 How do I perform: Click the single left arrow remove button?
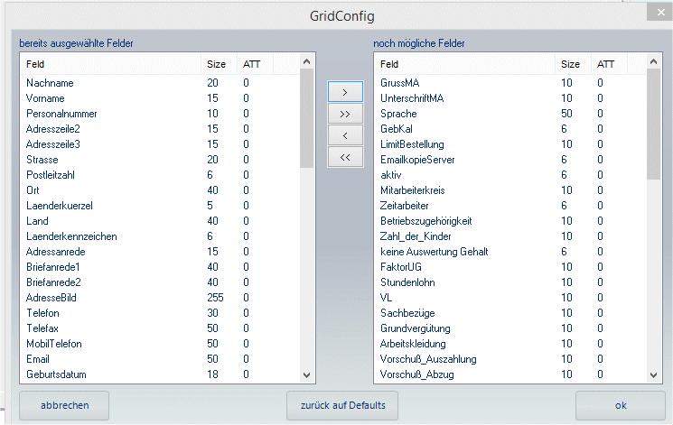pyautogui.click(x=344, y=136)
